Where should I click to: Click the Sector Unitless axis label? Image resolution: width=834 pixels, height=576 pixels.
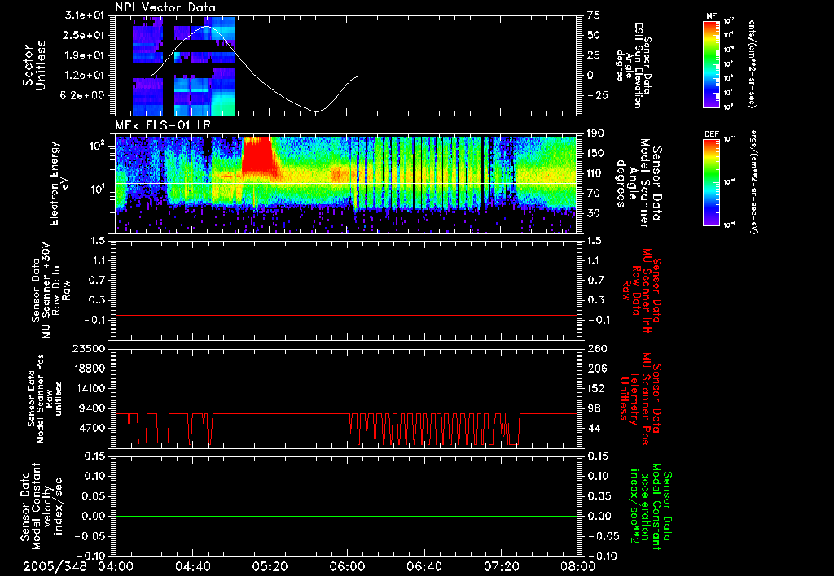click(x=34, y=65)
